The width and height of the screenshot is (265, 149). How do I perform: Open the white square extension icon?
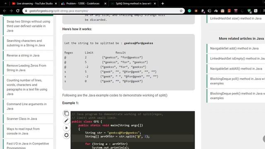[x=256, y=11]
